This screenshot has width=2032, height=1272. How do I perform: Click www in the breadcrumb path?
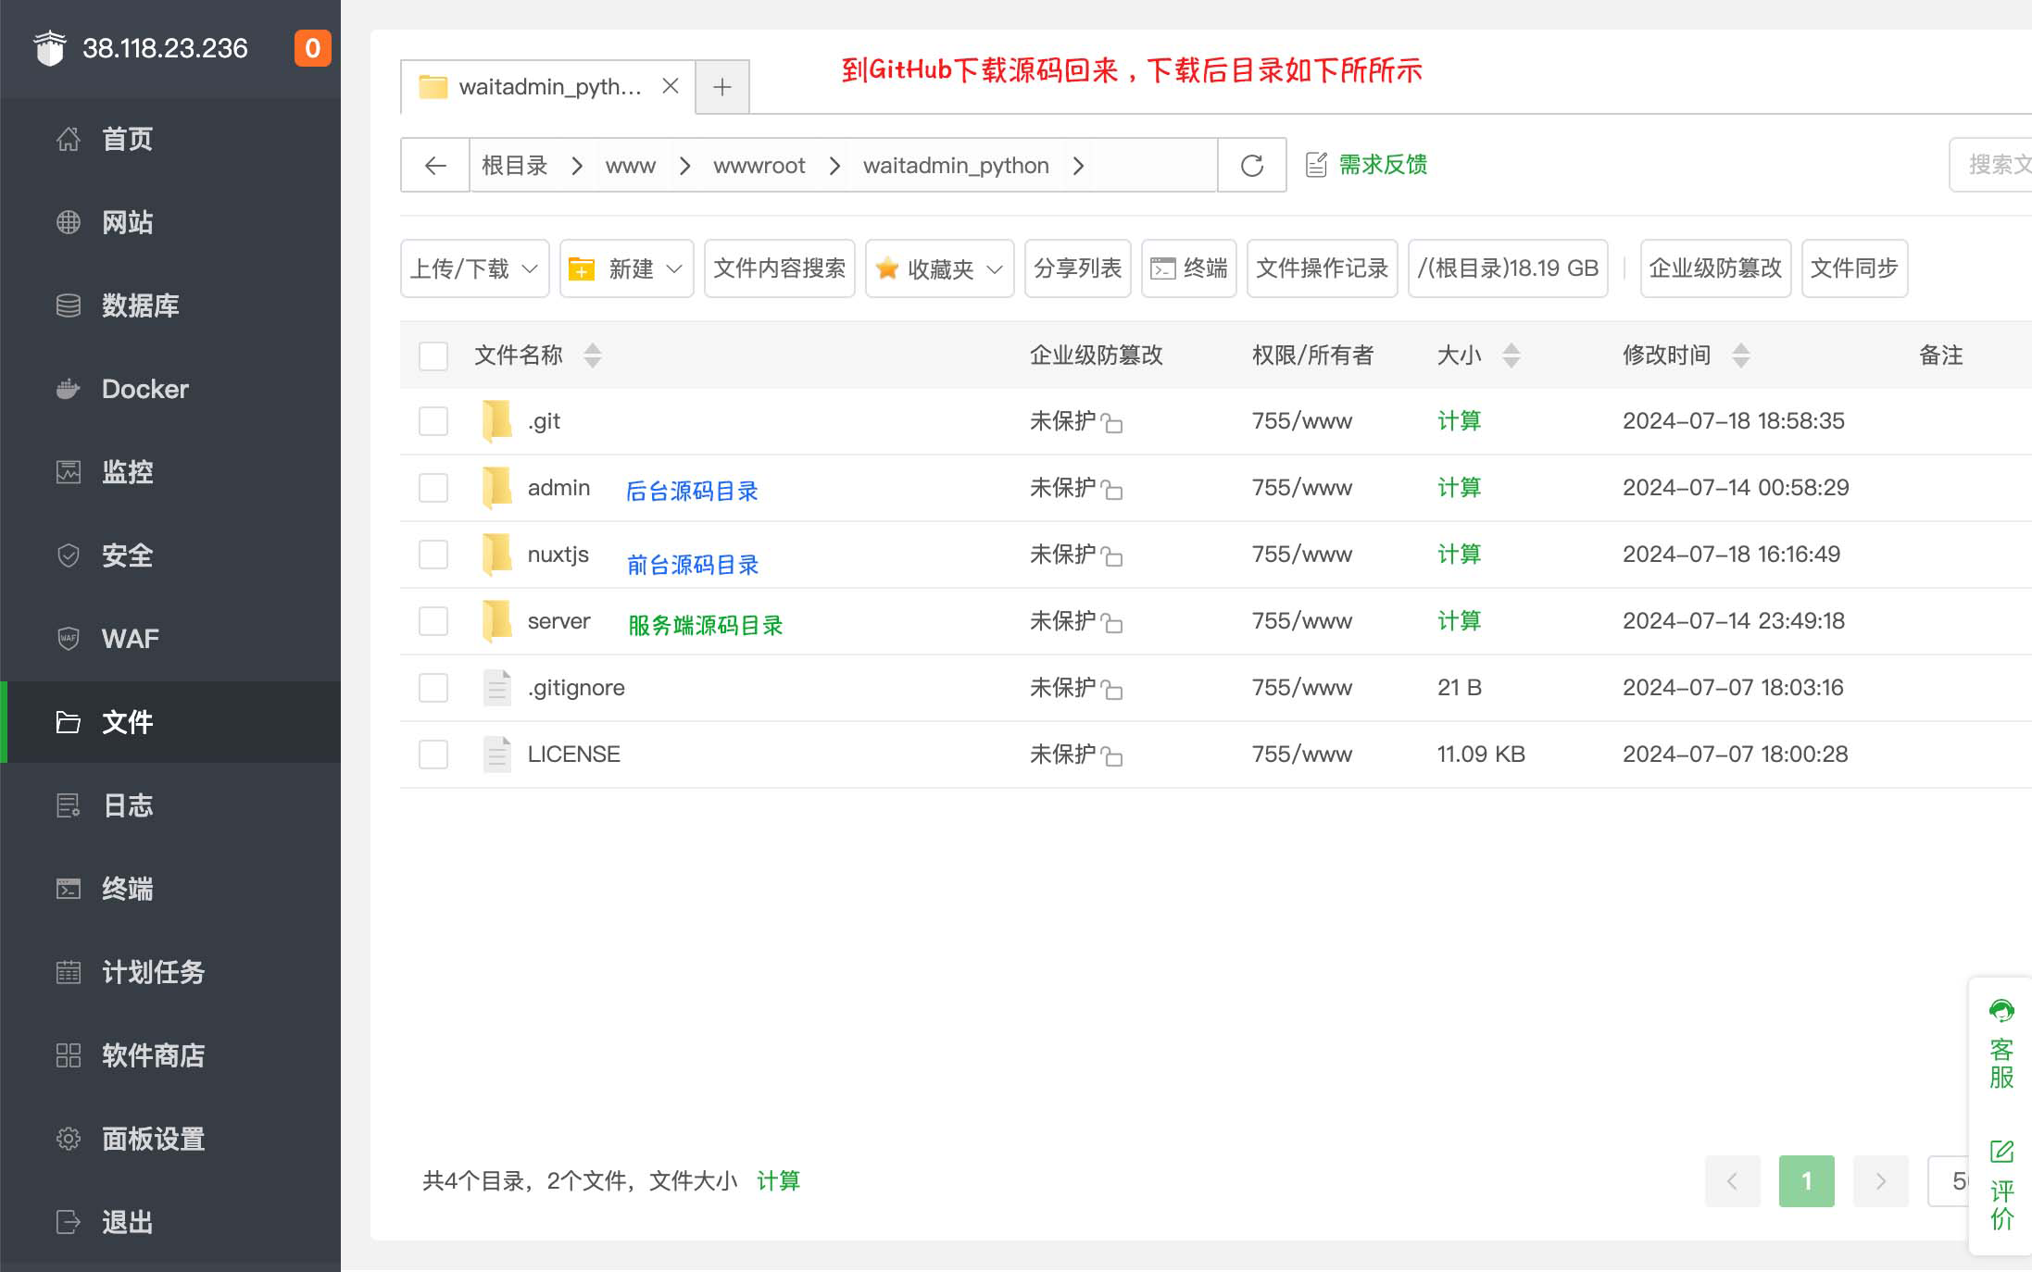pyautogui.click(x=631, y=166)
